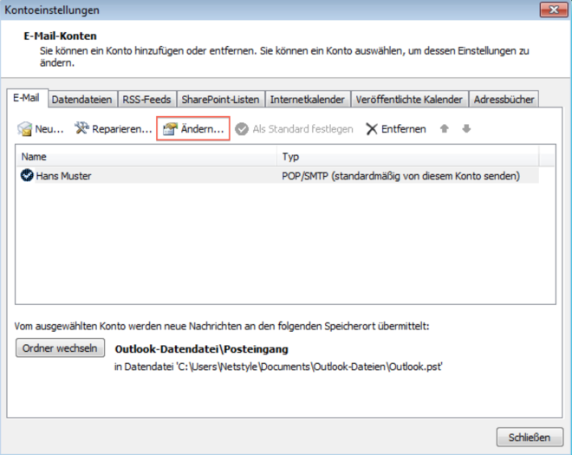Switch to the Datendateien tab
The image size is (572, 455).
pyautogui.click(x=81, y=100)
